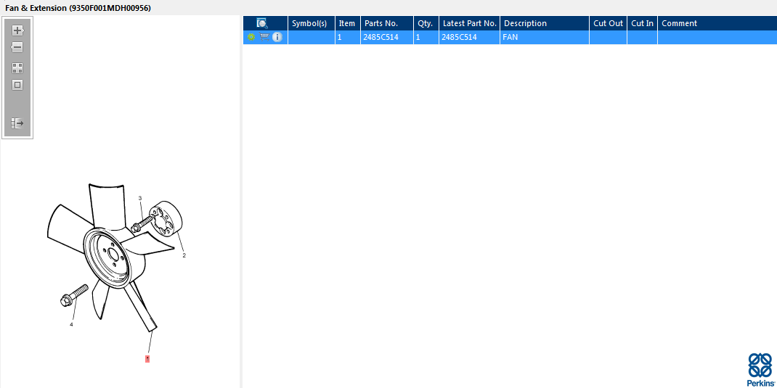Click the Perkins logo
Screen dimensions: 777x388
[x=760, y=370]
